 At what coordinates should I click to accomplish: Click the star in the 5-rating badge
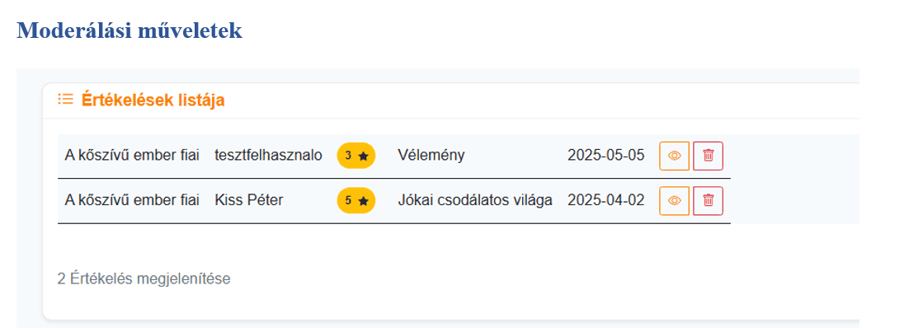pos(363,200)
